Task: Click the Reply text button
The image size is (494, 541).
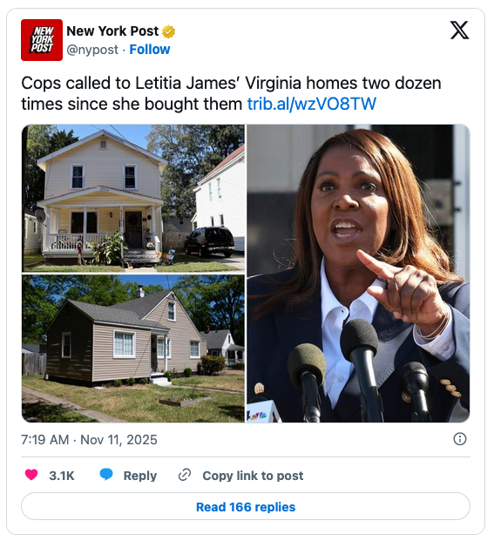Action: pos(140,476)
